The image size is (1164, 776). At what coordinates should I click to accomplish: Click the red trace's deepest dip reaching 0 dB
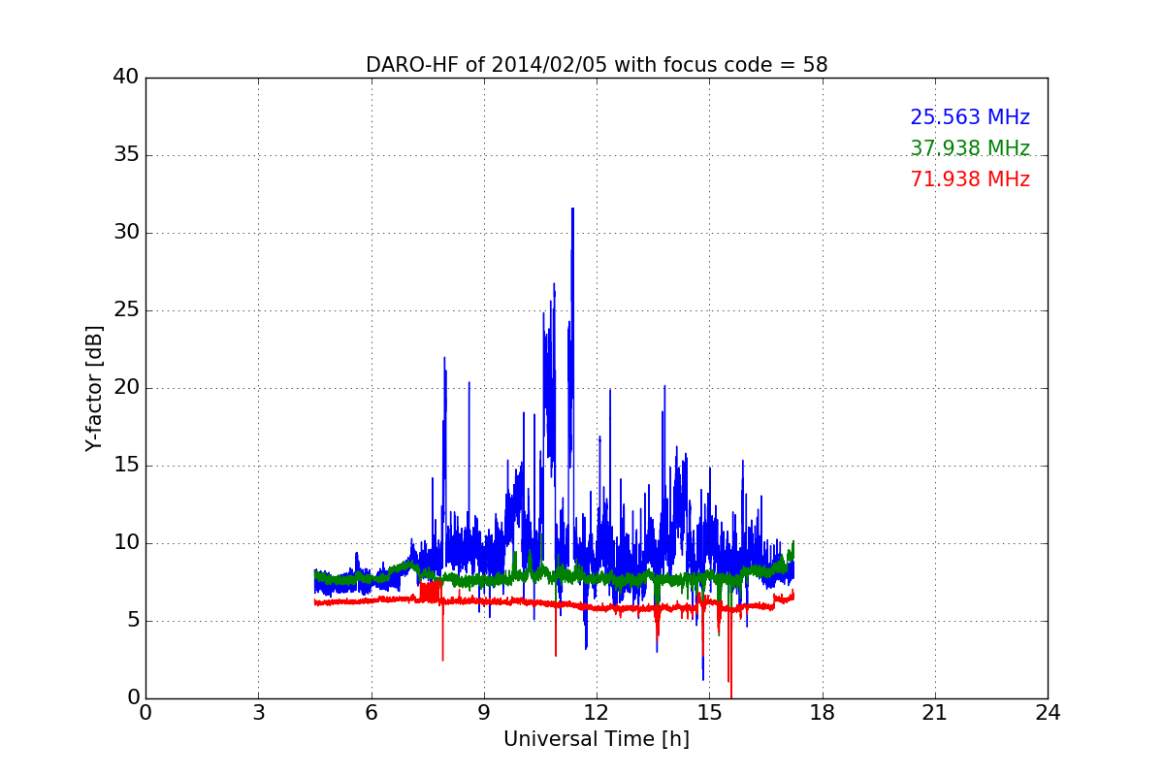click(x=730, y=694)
